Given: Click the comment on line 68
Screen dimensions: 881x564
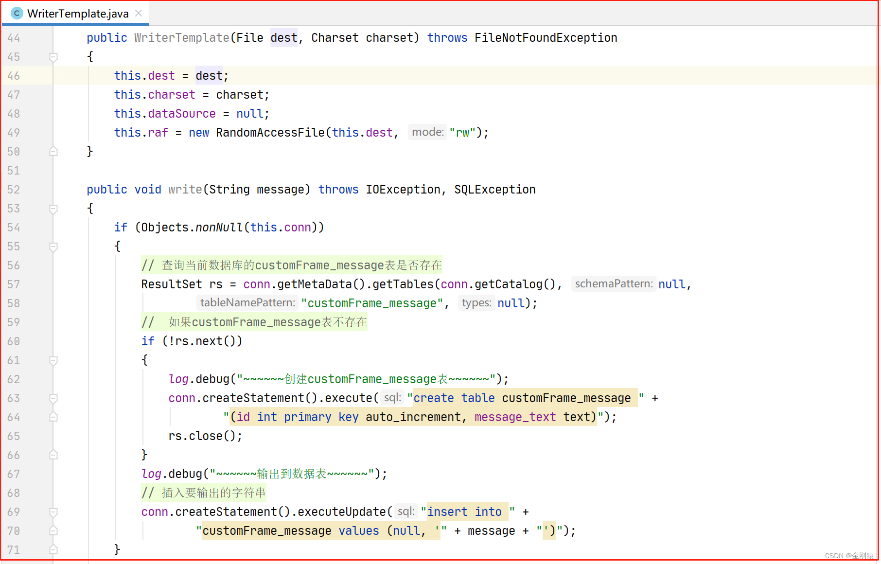Looking at the screenshot, I should 203,493.
